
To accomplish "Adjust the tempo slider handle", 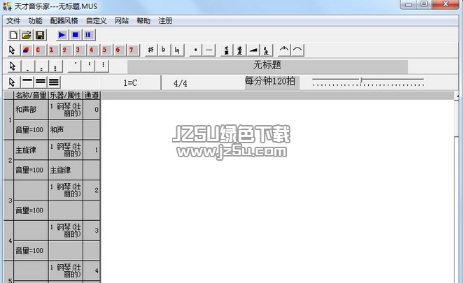I will (361, 80).
